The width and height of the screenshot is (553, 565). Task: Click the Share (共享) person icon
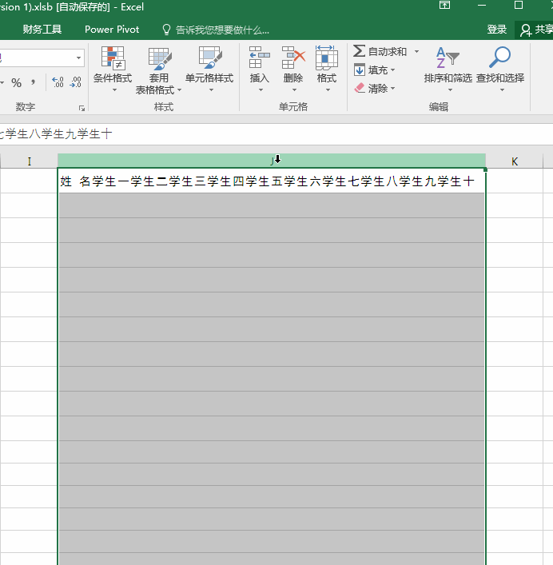(526, 30)
